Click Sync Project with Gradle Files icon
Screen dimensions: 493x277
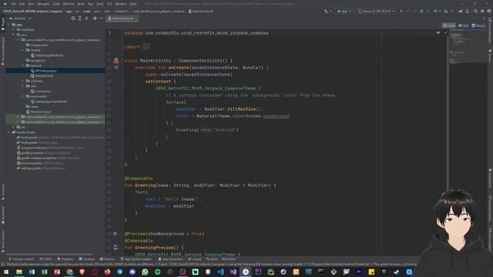coord(461,11)
